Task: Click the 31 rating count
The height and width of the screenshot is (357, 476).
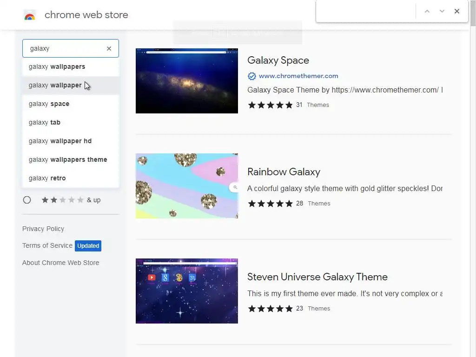Action: [x=299, y=105]
